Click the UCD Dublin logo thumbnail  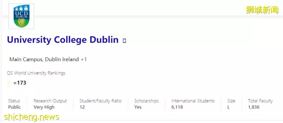click(21, 16)
